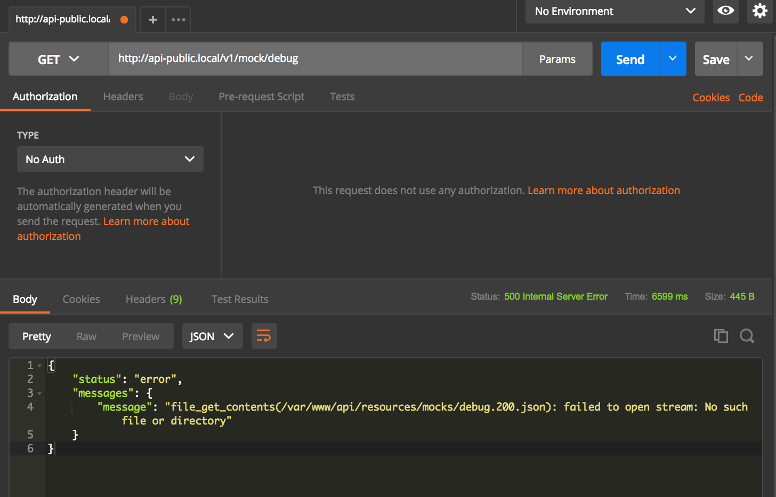Collapse the root JSON object at line 1
776x497 pixels.
39,366
